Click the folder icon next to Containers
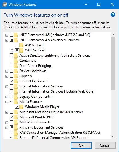This screenshot has height=152, width=119. (x=16, y=61)
